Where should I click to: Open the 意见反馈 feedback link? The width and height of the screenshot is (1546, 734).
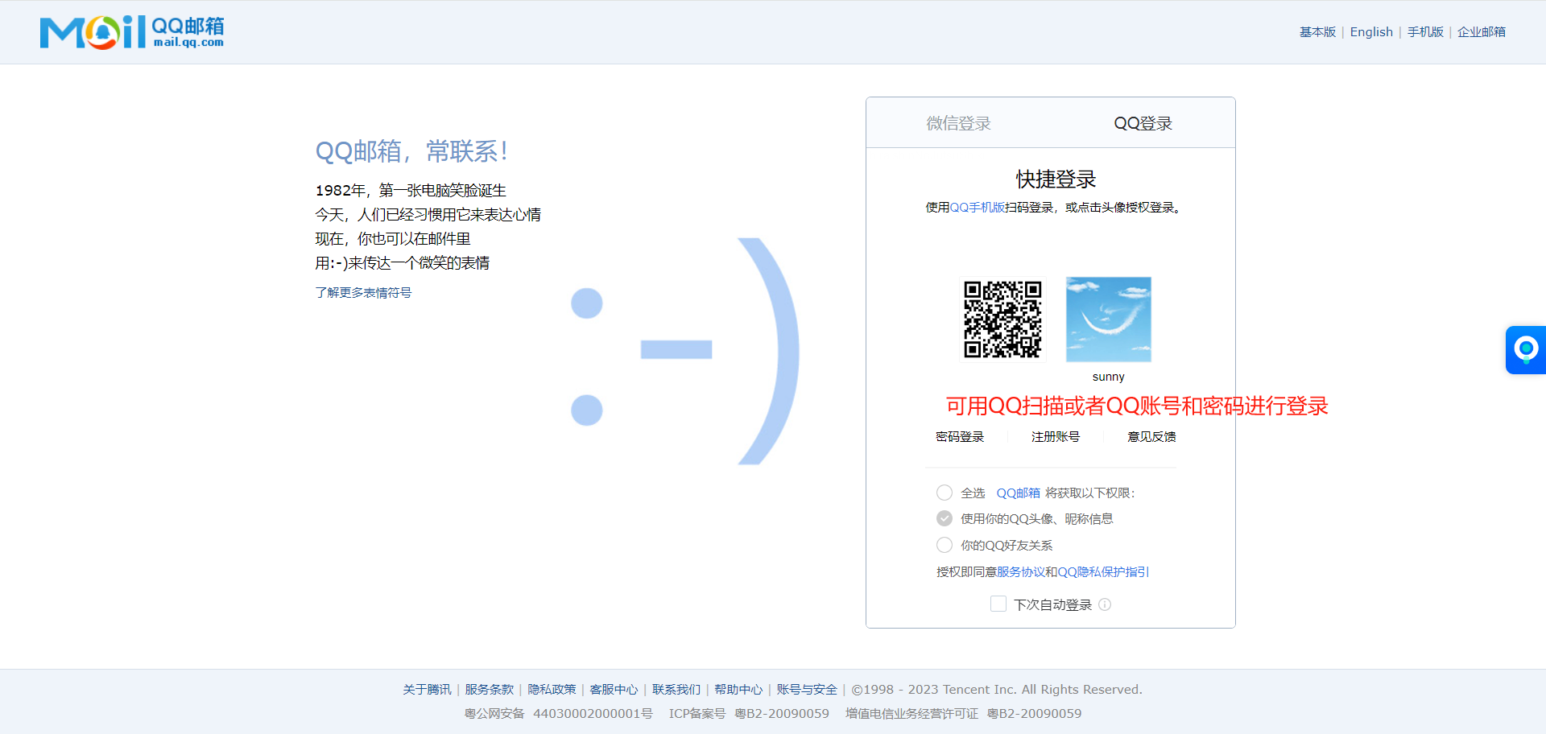click(1151, 436)
